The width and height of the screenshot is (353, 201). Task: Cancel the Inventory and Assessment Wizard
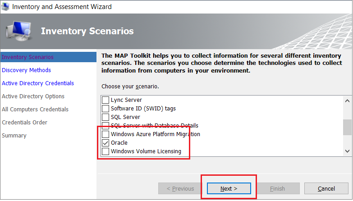pos(326,188)
